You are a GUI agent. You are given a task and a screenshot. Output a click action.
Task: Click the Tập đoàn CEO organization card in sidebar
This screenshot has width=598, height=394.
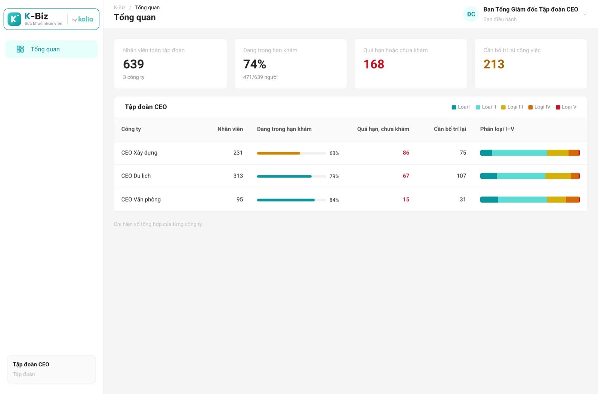tap(52, 369)
